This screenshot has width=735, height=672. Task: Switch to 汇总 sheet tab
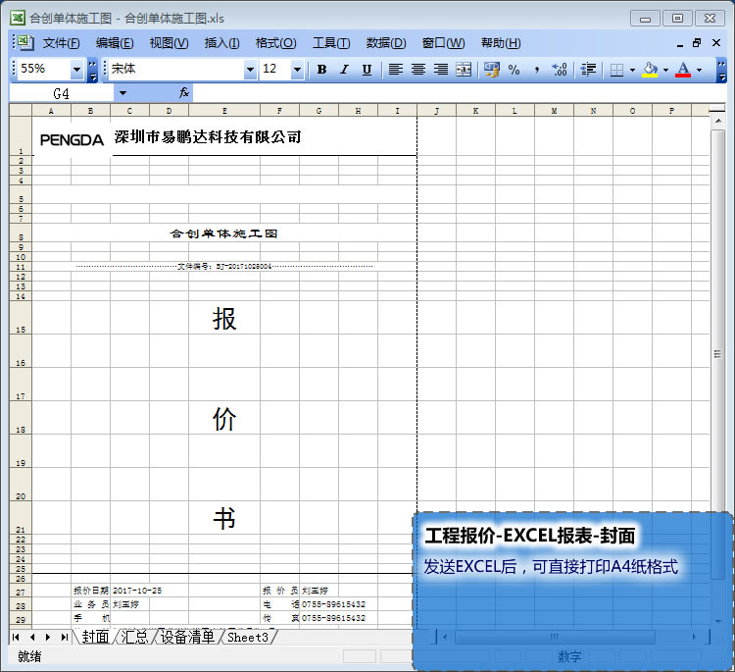134,637
